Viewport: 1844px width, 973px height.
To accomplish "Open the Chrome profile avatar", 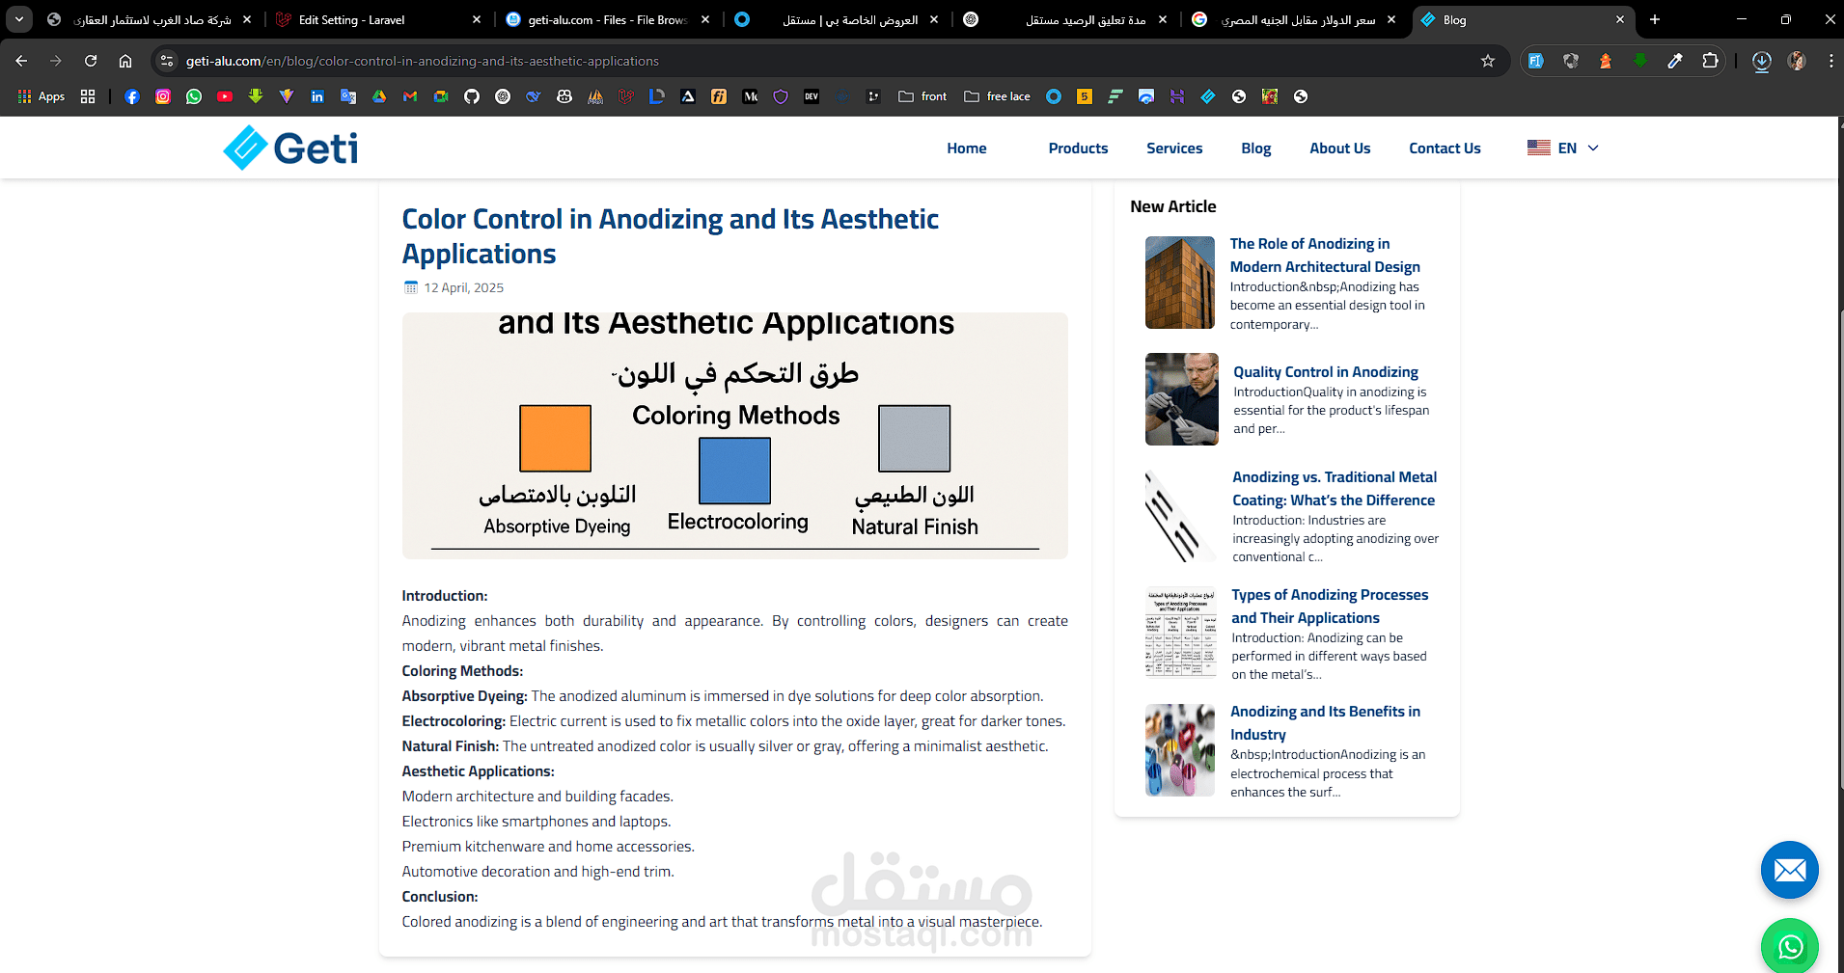I will pos(1796,61).
